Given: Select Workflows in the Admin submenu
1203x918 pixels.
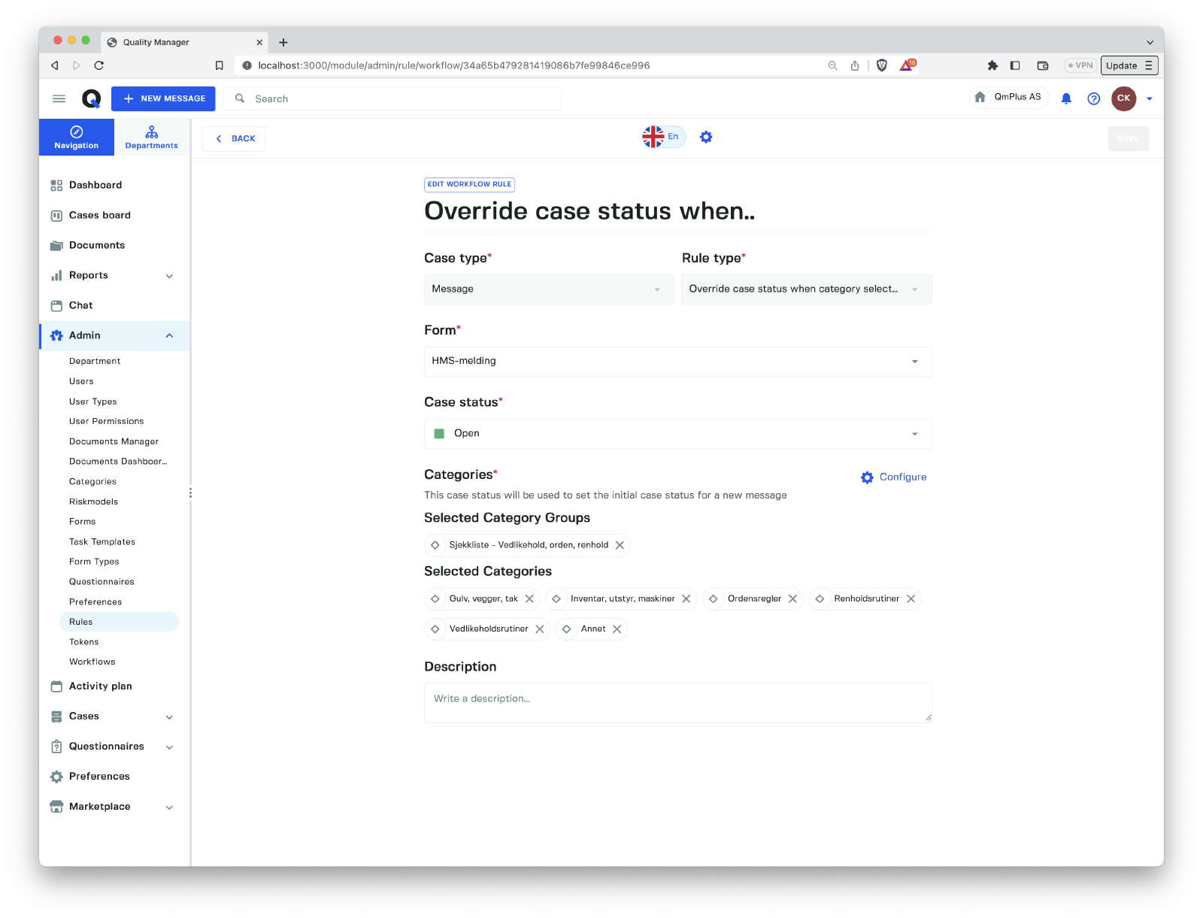Looking at the screenshot, I should click(x=92, y=662).
